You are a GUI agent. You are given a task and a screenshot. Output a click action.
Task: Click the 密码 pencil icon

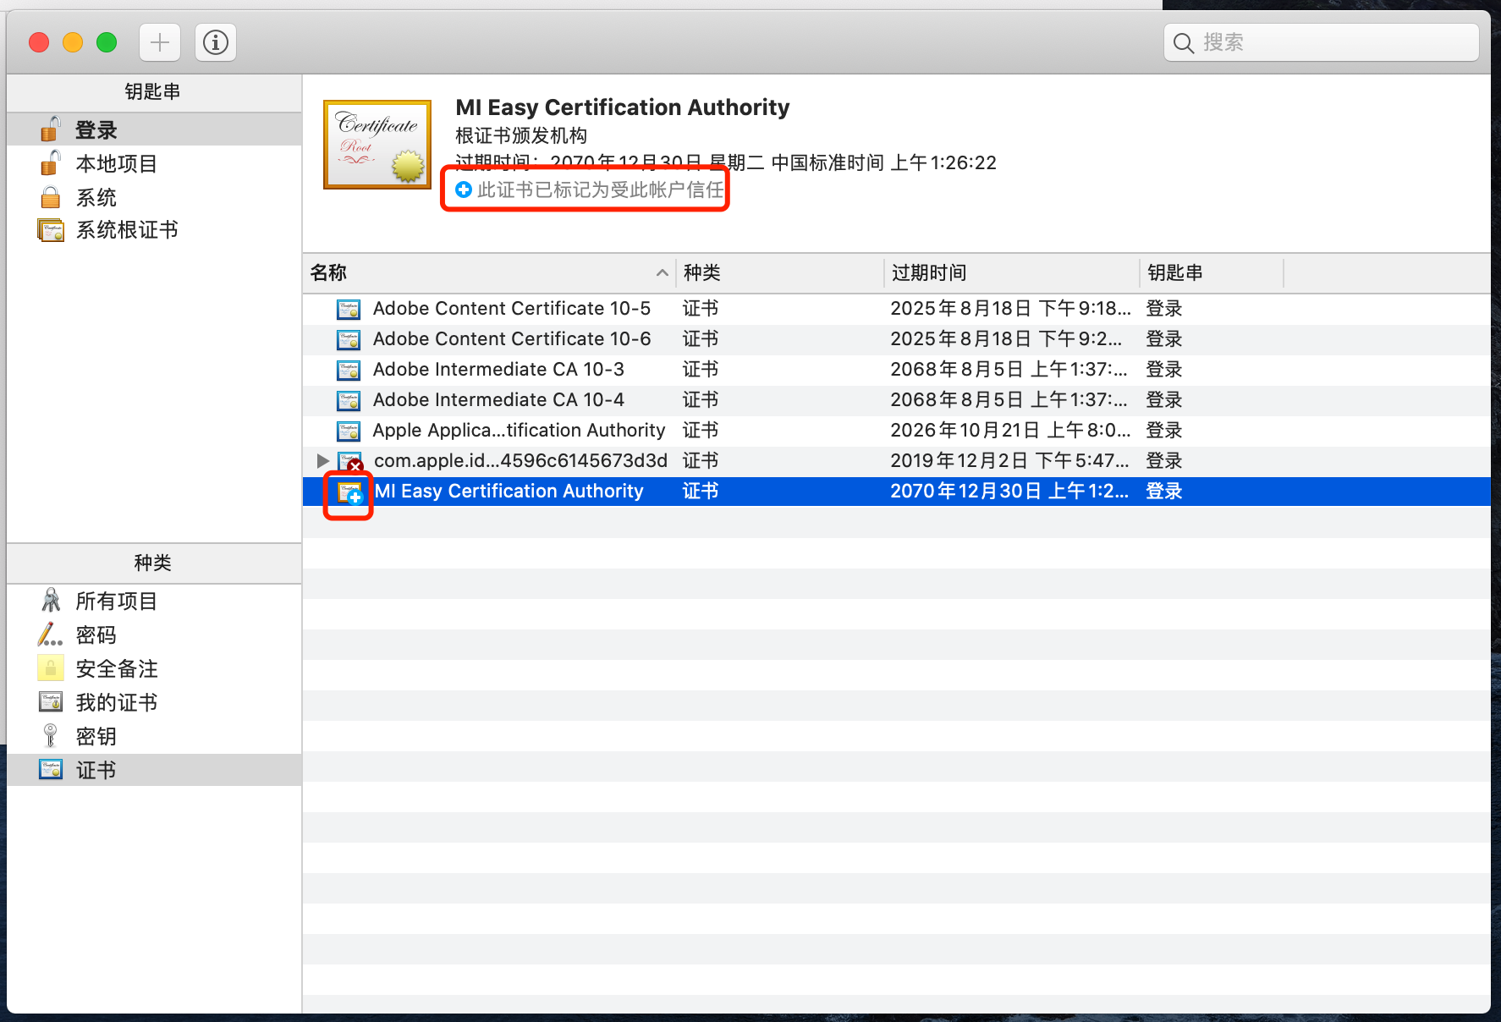pos(51,635)
